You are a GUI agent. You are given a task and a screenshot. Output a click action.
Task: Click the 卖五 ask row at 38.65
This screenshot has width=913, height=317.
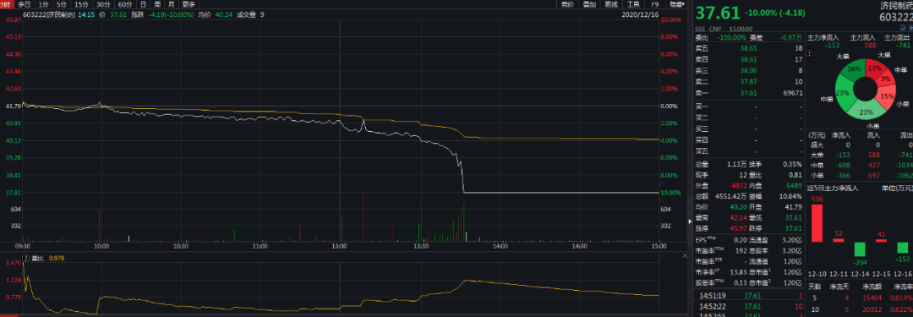coord(749,48)
